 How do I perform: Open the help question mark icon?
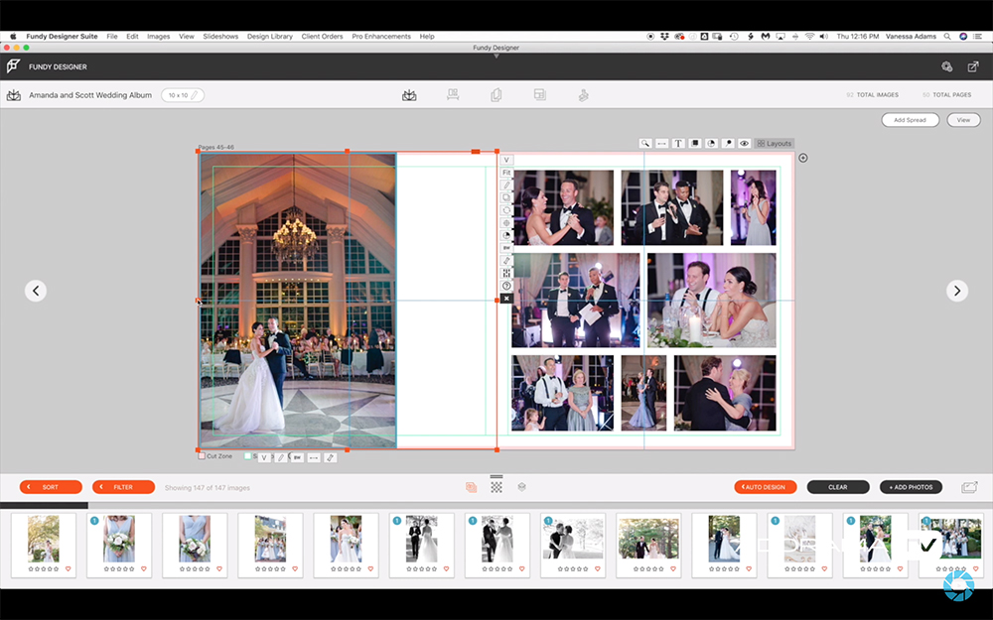pyautogui.click(x=506, y=286)
